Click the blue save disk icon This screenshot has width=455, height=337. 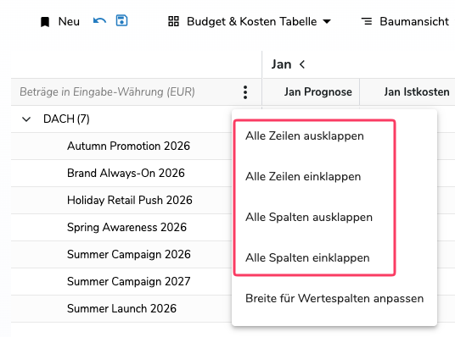point(121,21)
